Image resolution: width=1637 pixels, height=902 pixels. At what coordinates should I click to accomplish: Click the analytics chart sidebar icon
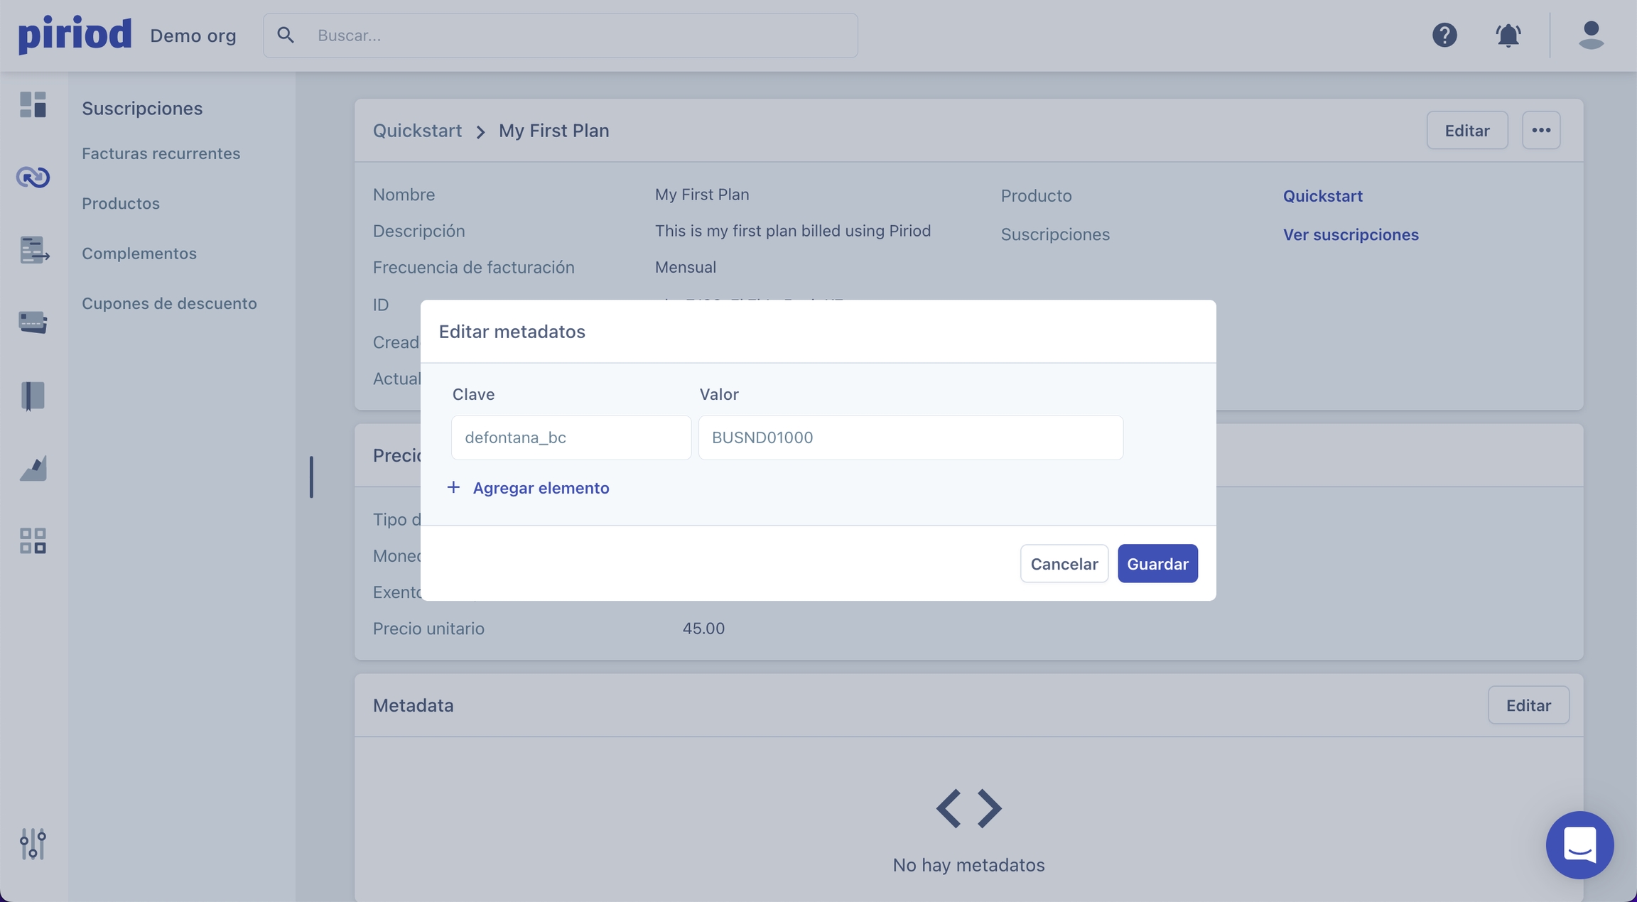pos(33,468)
